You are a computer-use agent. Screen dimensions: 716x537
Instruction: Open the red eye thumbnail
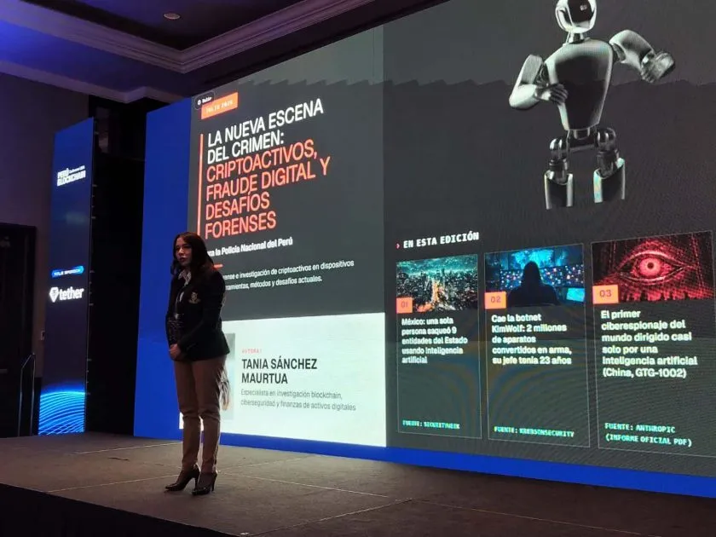(x=652, y=266)
